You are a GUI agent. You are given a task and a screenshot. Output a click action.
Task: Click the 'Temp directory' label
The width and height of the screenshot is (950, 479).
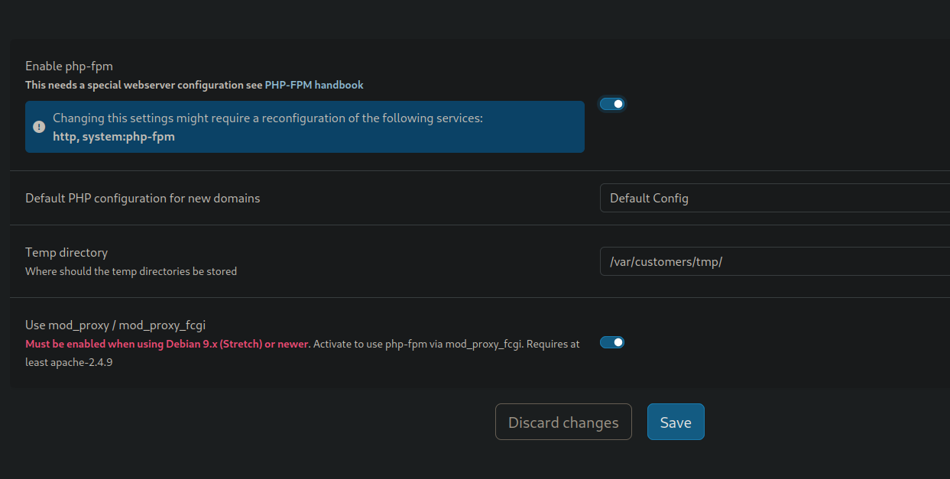pos(66,252)
